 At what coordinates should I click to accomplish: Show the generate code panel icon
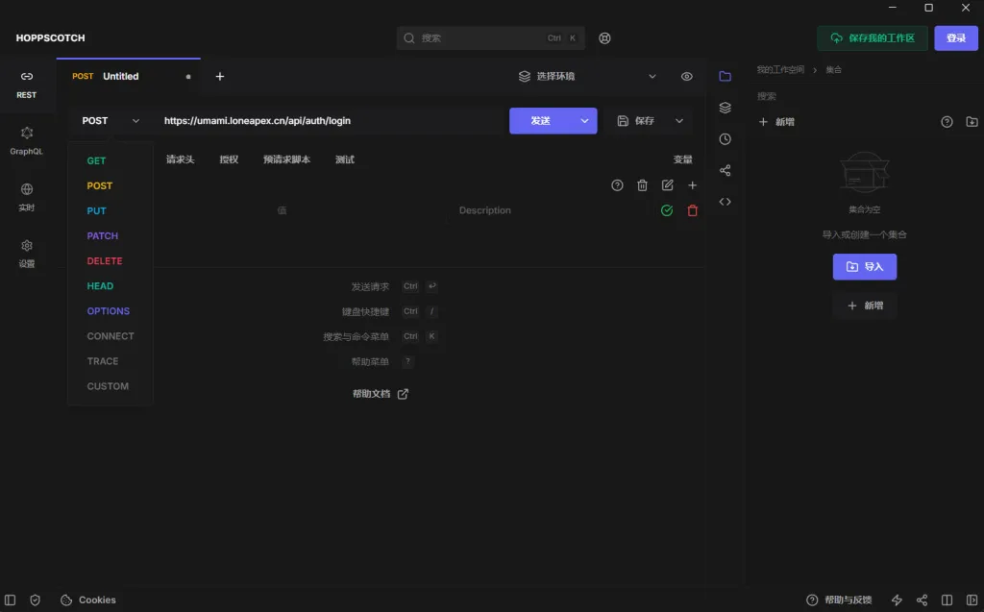tap(725, 202)
